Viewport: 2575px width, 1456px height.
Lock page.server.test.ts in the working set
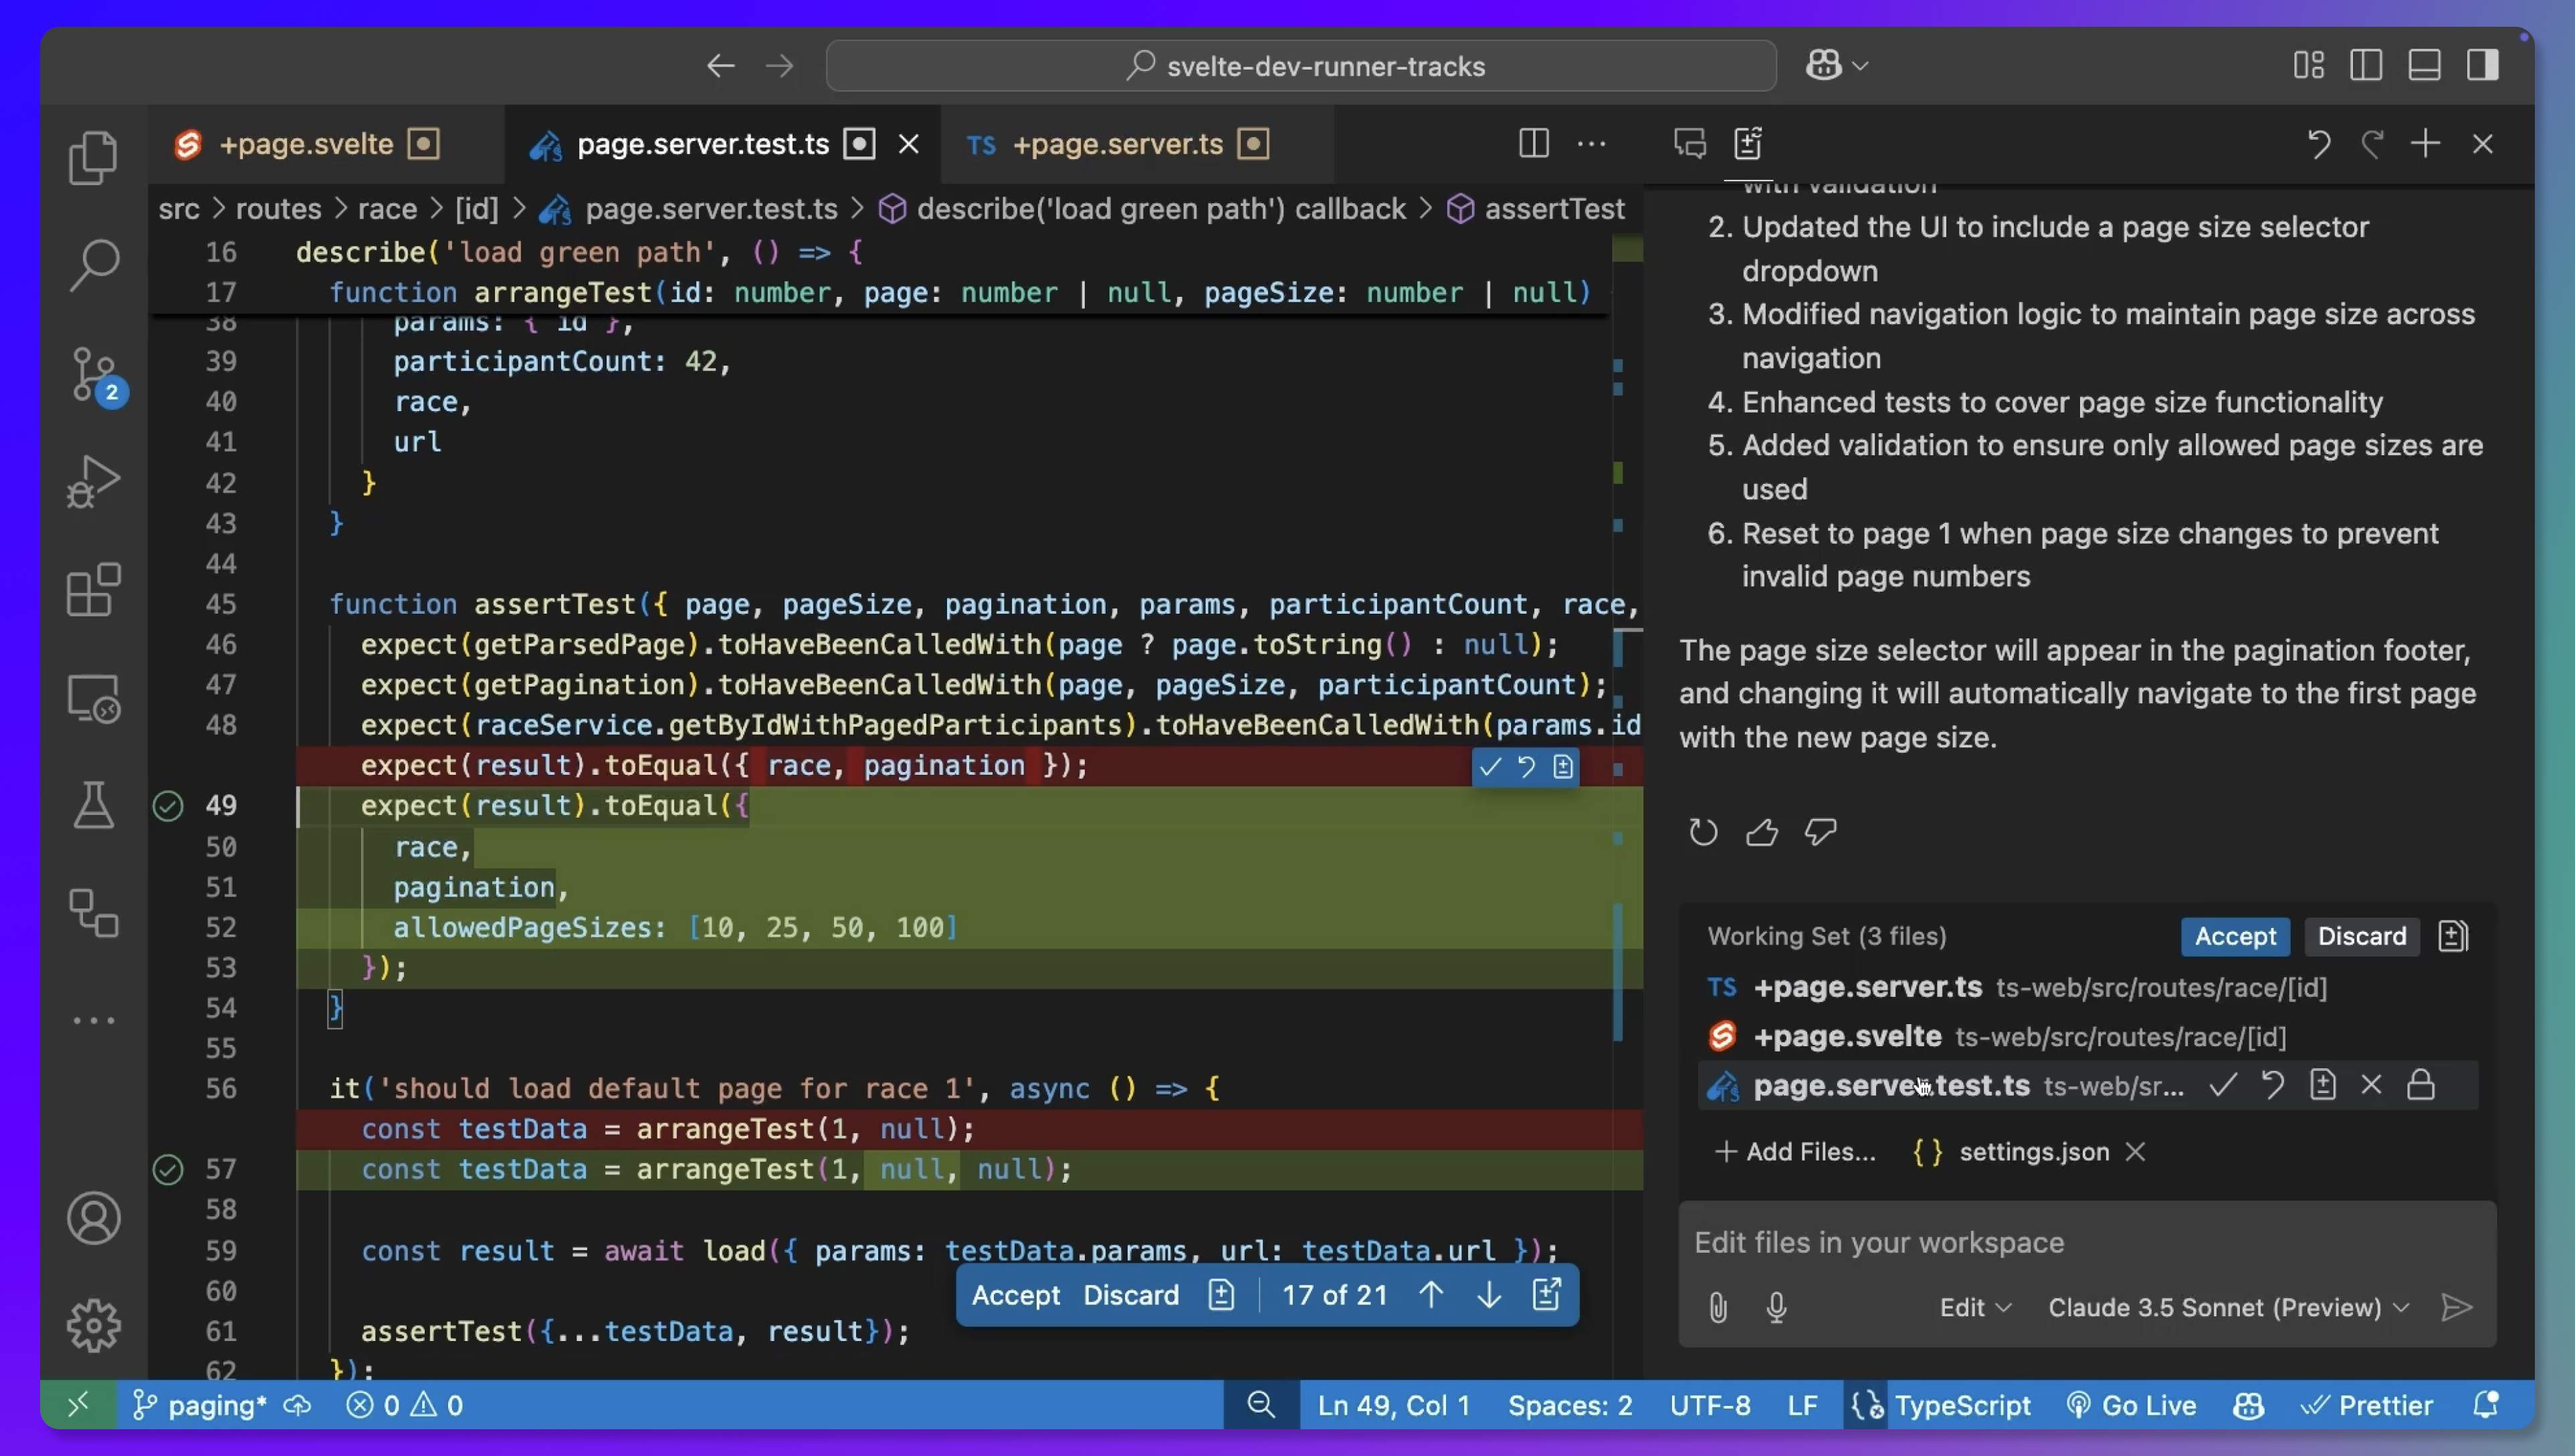pos(2422,1084)
